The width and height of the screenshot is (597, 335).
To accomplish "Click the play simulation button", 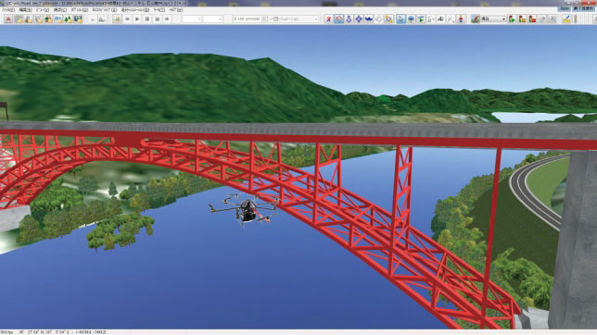I will coord(137,19).
